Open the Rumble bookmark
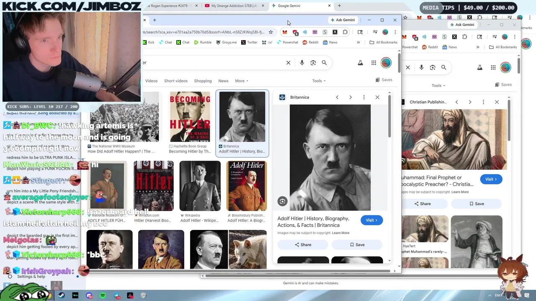Viewport: 536px width, 301px height. [x=203, y=42]
